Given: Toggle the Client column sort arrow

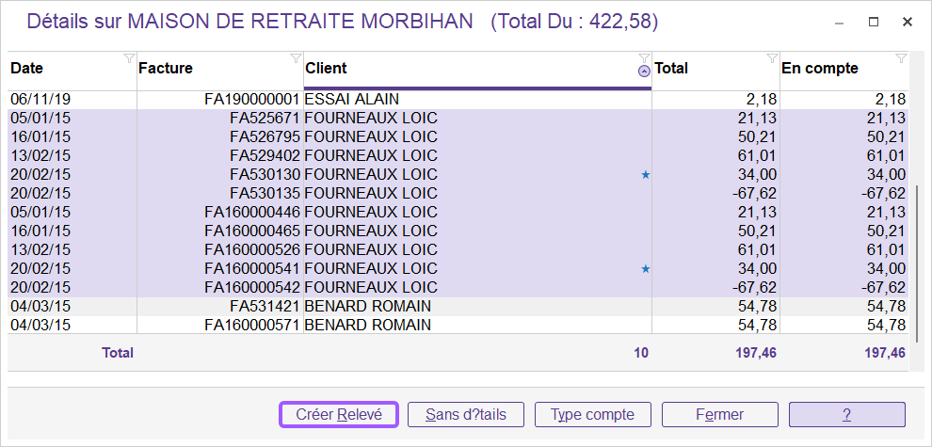Looking at the screenshot, I should [644, 72].
